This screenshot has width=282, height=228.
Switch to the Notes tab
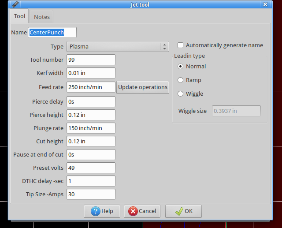point(41,17)
